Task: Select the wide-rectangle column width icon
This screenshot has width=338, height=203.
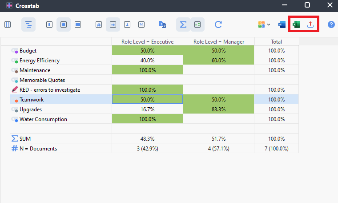Action: tap(78, 24)
